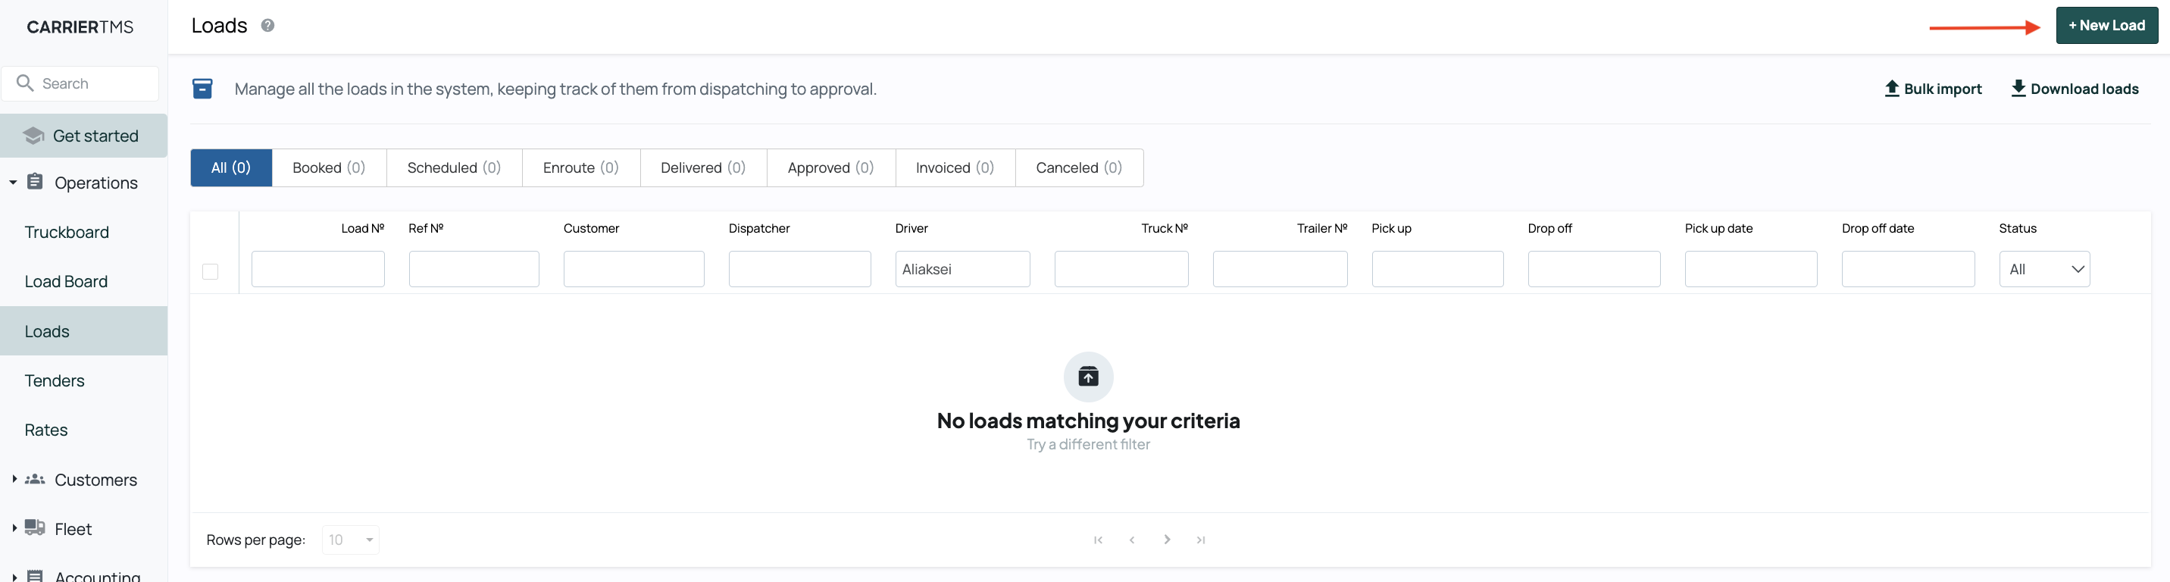
Task: Switch to the Approved tab
Action: point(830,167)
